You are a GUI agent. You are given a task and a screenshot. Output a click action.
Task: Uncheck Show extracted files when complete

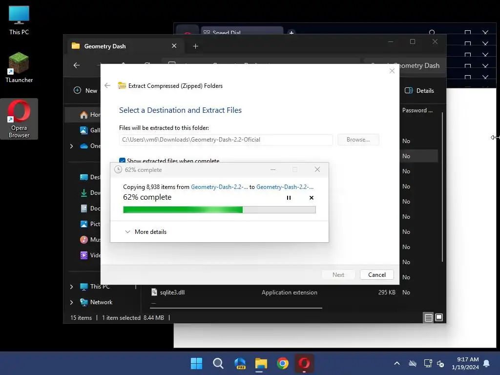coord(122,160)
